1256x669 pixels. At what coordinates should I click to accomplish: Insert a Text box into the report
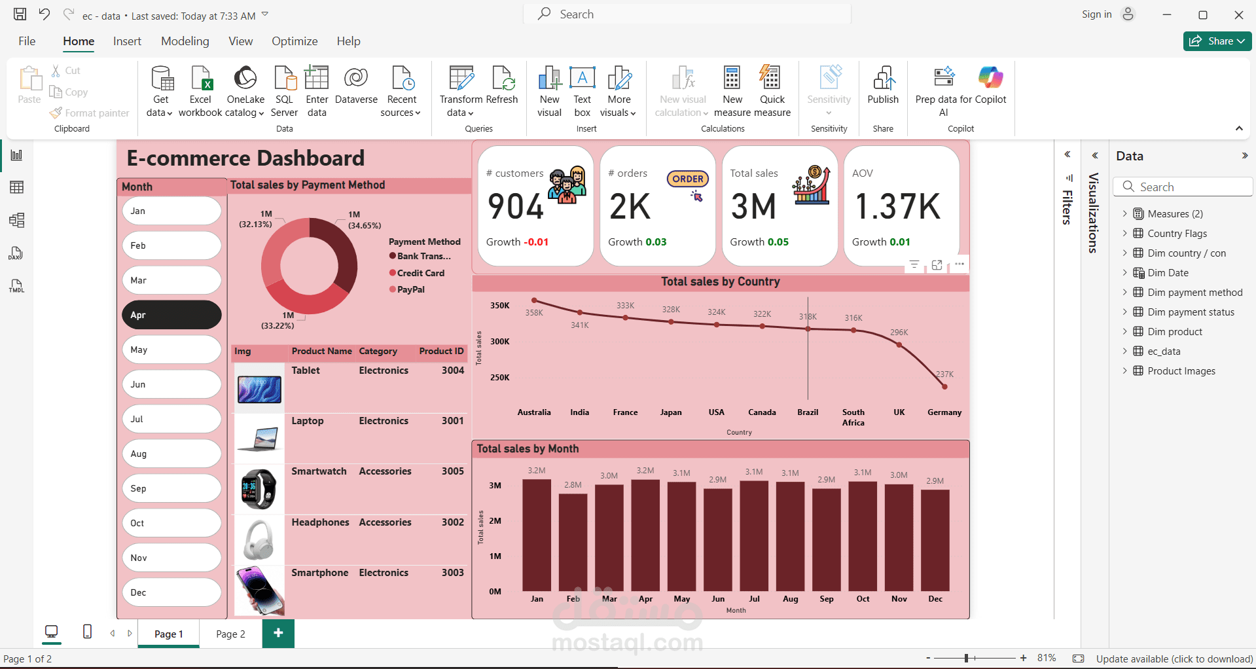click(582, 90)
